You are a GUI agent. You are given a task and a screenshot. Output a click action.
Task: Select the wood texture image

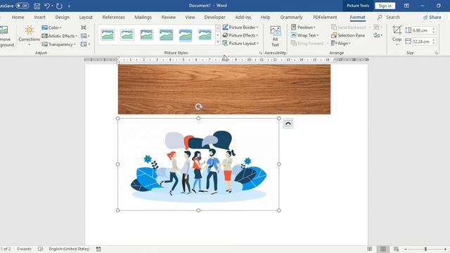224,89
